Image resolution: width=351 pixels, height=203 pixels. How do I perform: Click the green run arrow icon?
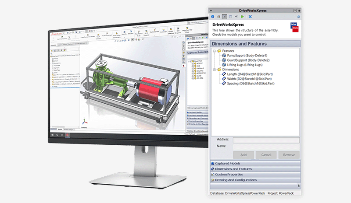point(242,16)
